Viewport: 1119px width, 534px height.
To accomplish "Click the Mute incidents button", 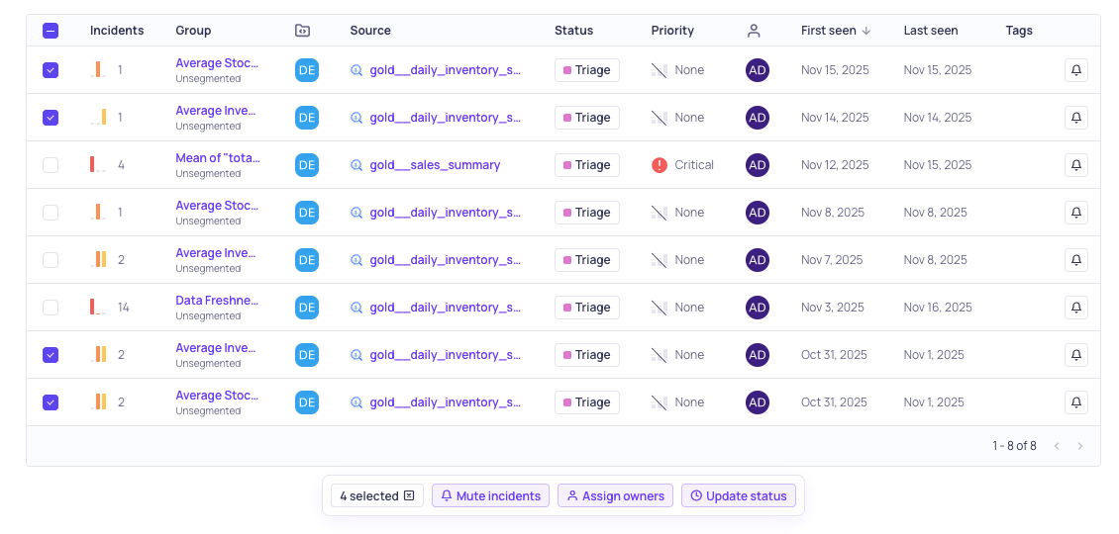I will 490,495.
